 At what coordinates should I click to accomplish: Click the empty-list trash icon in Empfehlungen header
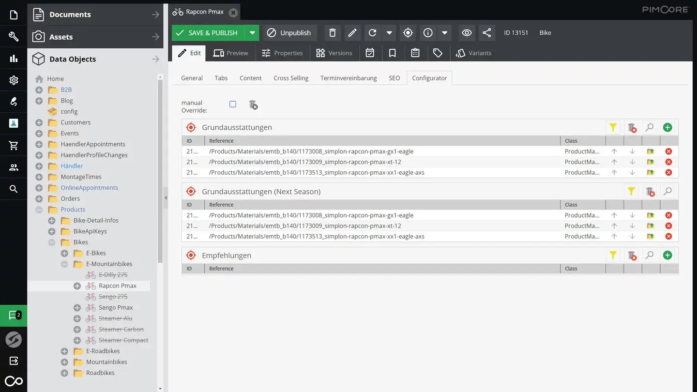[632, 255]
